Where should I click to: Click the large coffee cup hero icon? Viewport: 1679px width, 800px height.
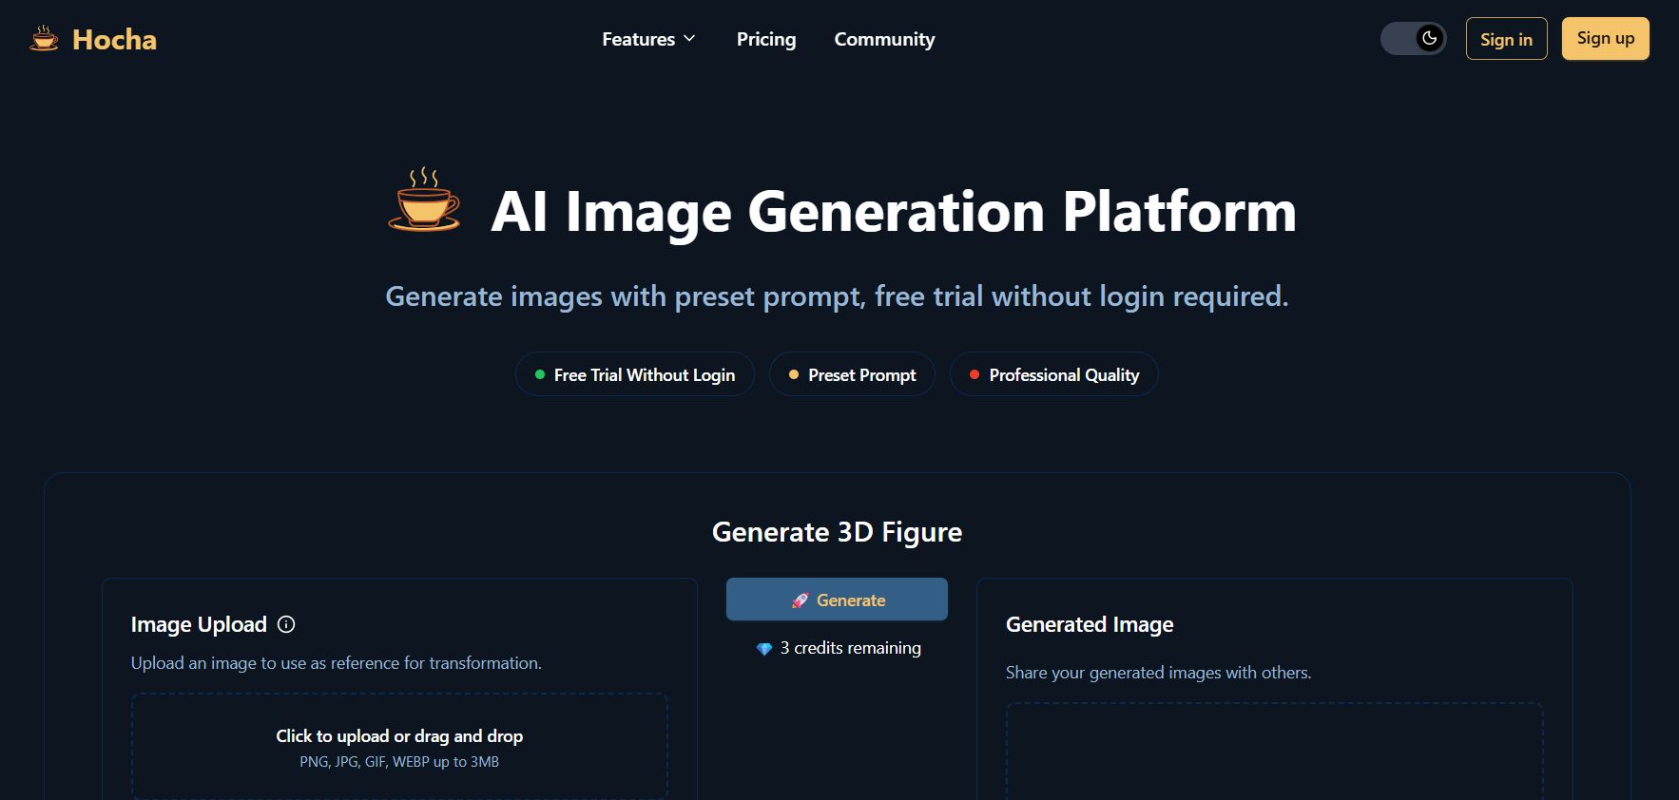click(424, 200)
